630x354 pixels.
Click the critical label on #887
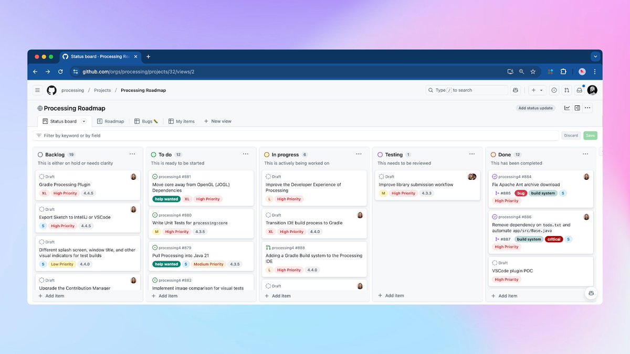pos(554,239)
